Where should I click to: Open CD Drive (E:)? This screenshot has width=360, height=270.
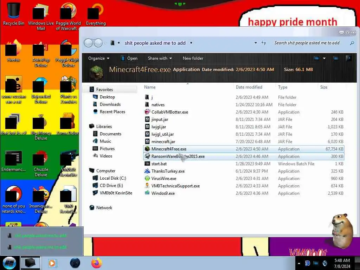pyautogui.click(x=111, y=186)
